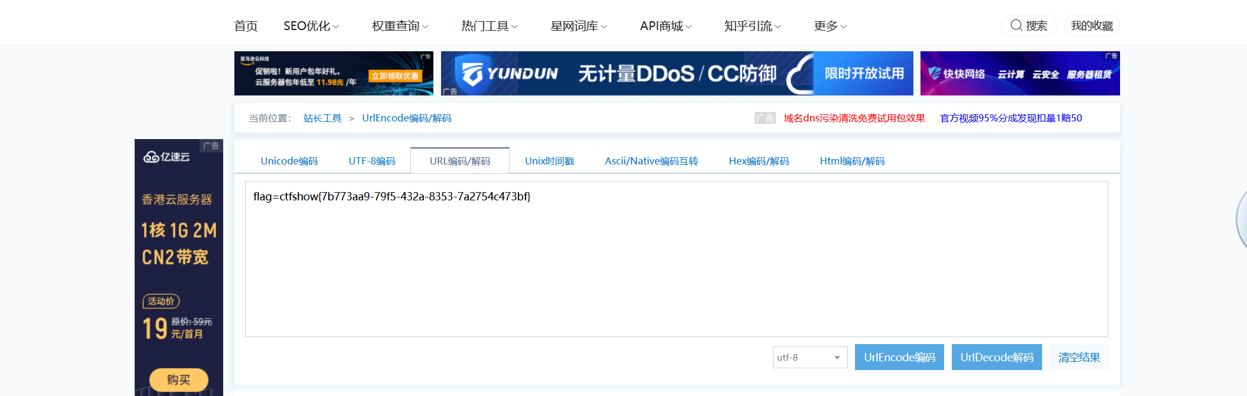Click the 立即领取优惠 orange ad button
The height and width of the screenshot is (396, 1247).
click(395, 76)
